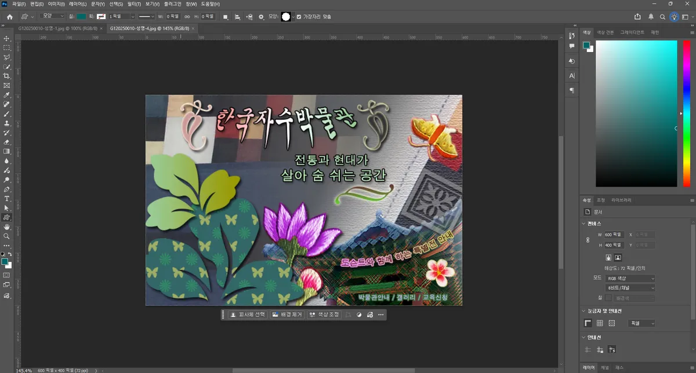The image size is (696, 373).
Task: Select the Rectangular Marquee tool
Action: (7, 47)
